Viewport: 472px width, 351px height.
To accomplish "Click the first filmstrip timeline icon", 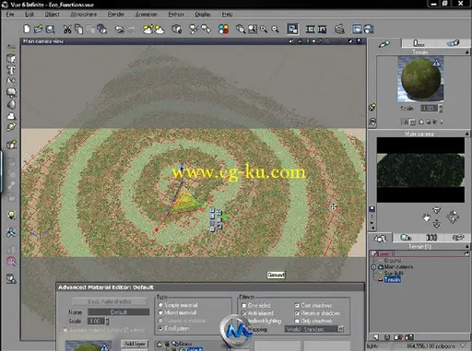I will tap(311, 29).
